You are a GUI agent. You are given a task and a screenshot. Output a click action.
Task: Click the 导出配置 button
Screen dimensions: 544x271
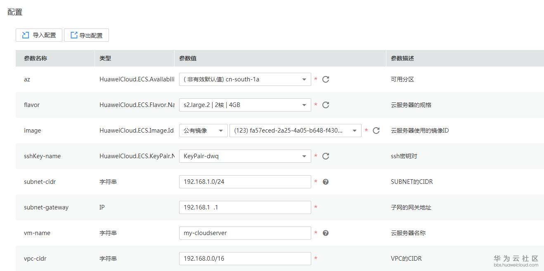[x=86, y=35]
